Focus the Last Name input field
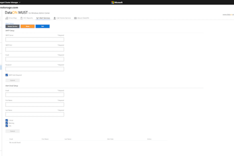 click(35, 114)
